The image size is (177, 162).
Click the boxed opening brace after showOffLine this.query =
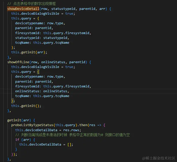click(38, 72)
